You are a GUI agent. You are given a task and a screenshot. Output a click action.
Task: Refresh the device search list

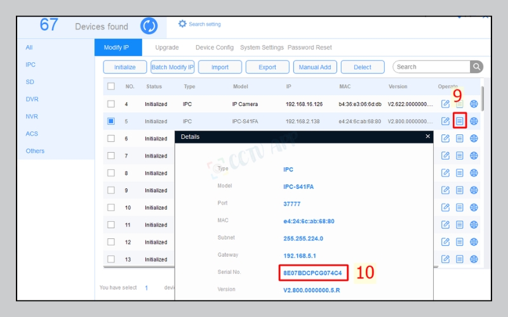coord(149,26)
